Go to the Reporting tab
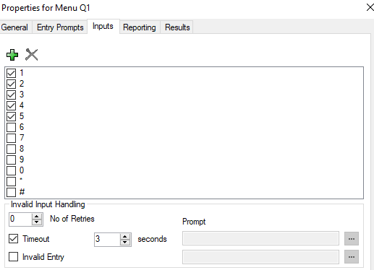Viewport: 374px width, 270px height. point(140,27)
